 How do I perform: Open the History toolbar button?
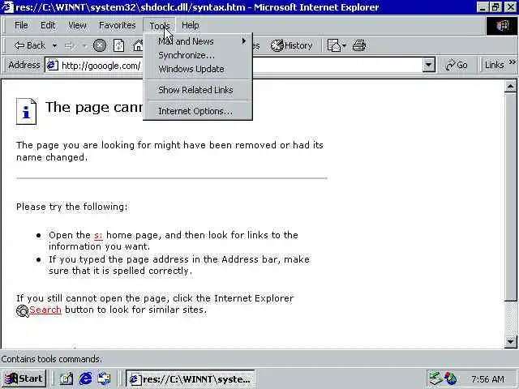pos(292,45)
